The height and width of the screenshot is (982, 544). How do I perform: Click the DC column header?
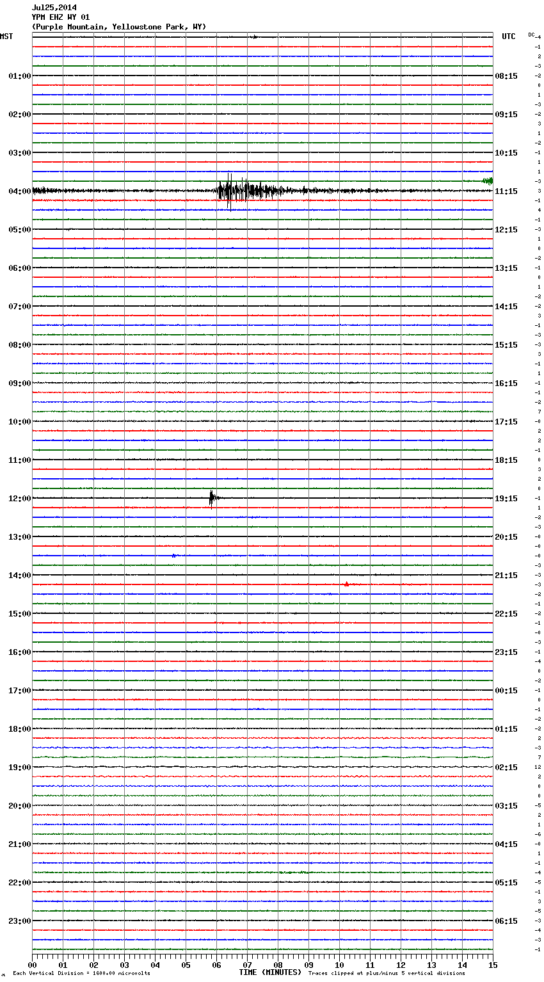point(531,35)
